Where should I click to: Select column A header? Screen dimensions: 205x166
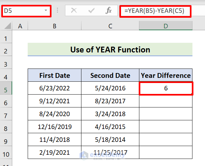[20, 26]
